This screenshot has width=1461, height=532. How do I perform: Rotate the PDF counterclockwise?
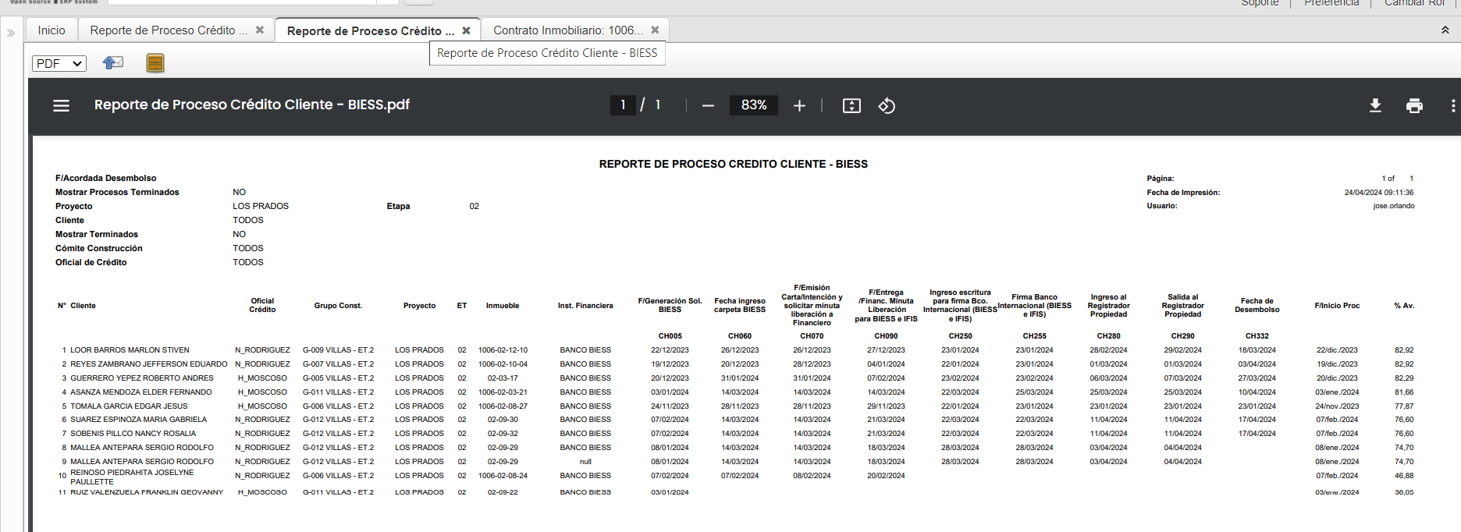(887, 105)
